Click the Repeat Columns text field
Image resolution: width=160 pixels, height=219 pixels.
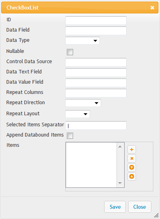96,93
